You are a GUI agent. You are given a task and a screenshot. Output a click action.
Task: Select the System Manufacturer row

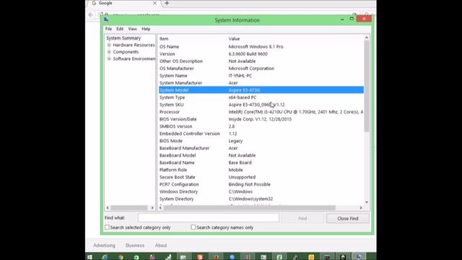coord(261,83)
